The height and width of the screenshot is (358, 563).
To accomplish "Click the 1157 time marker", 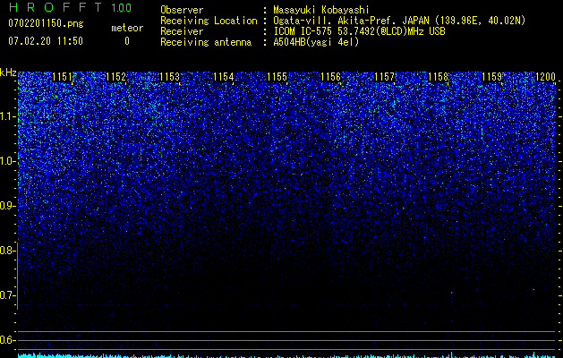I will [x=385, y=77].
